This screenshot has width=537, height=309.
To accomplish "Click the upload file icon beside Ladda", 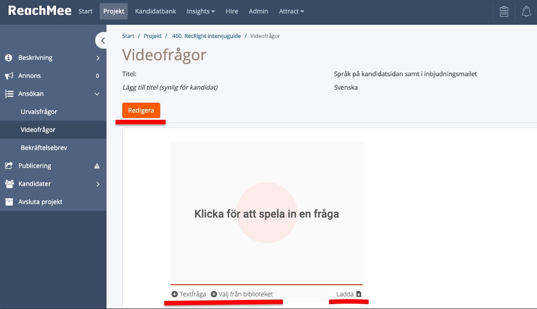I will coord(359,294).
